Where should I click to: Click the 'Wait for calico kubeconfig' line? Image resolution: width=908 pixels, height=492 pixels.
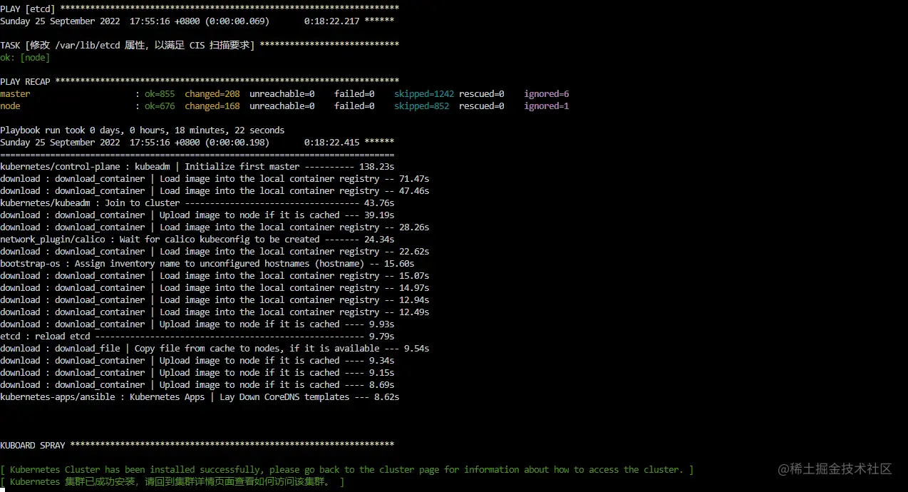[x=197, y=239]
